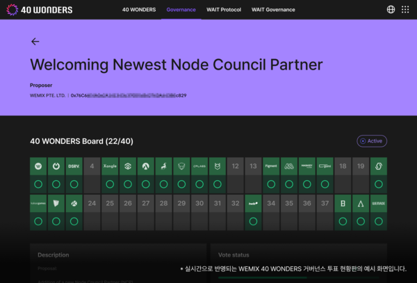
Task: Select the DSRV node tile
Action: tap(74, 166)
